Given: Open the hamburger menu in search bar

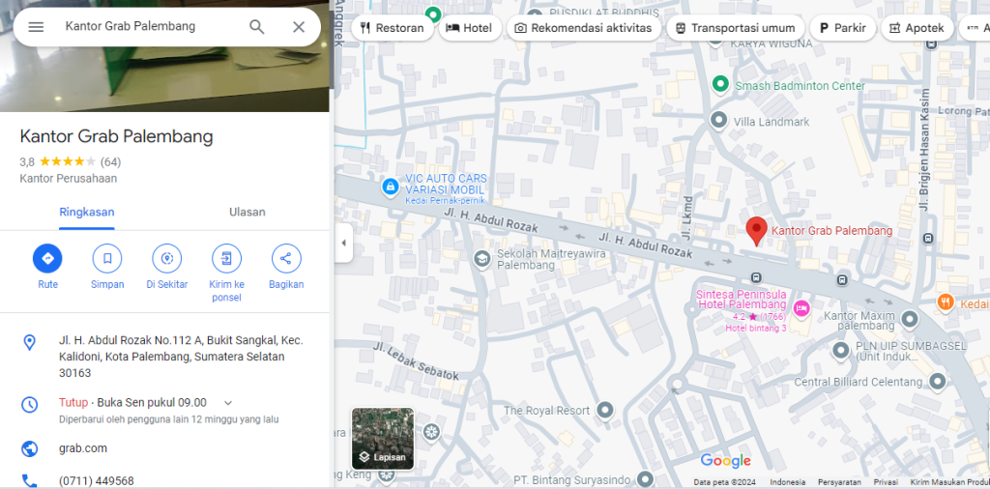Looking at the screenshot, I should (36, 27).
